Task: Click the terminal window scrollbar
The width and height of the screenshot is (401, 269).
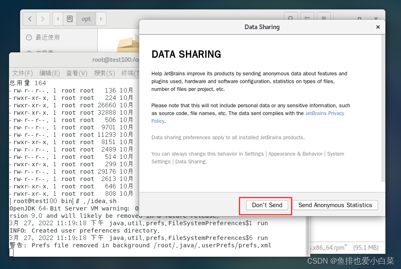Action: pyautogui.click(x=308, y=236)
